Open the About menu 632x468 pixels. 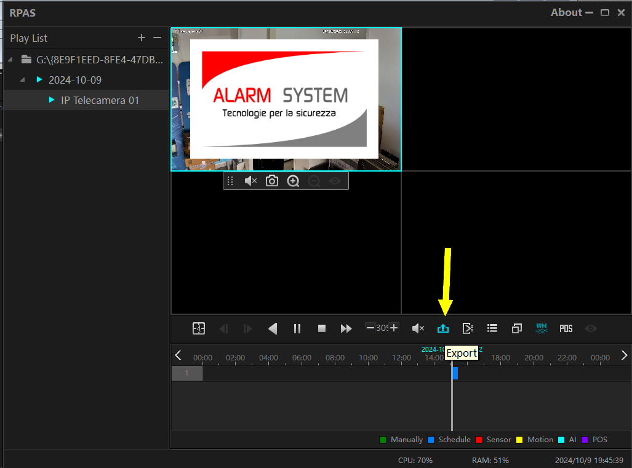tap(566, 12)
